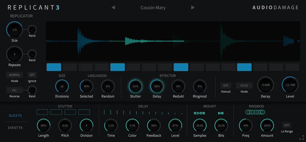Click the Stutter Length knob

(x=44, y=125)
